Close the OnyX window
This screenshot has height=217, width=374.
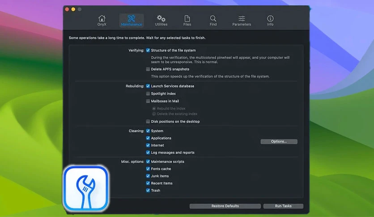pos(67,9)
